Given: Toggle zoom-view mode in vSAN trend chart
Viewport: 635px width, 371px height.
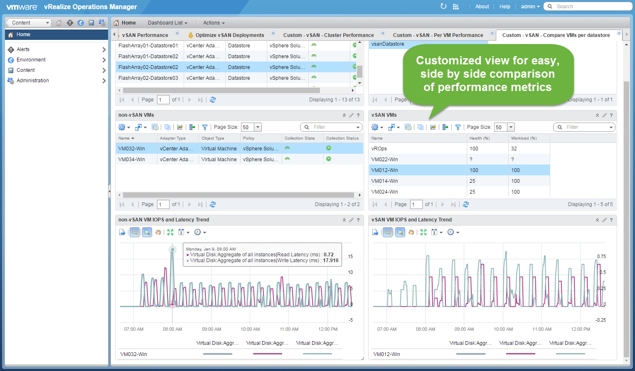Looking at the screenshot, I should (400, 232).
